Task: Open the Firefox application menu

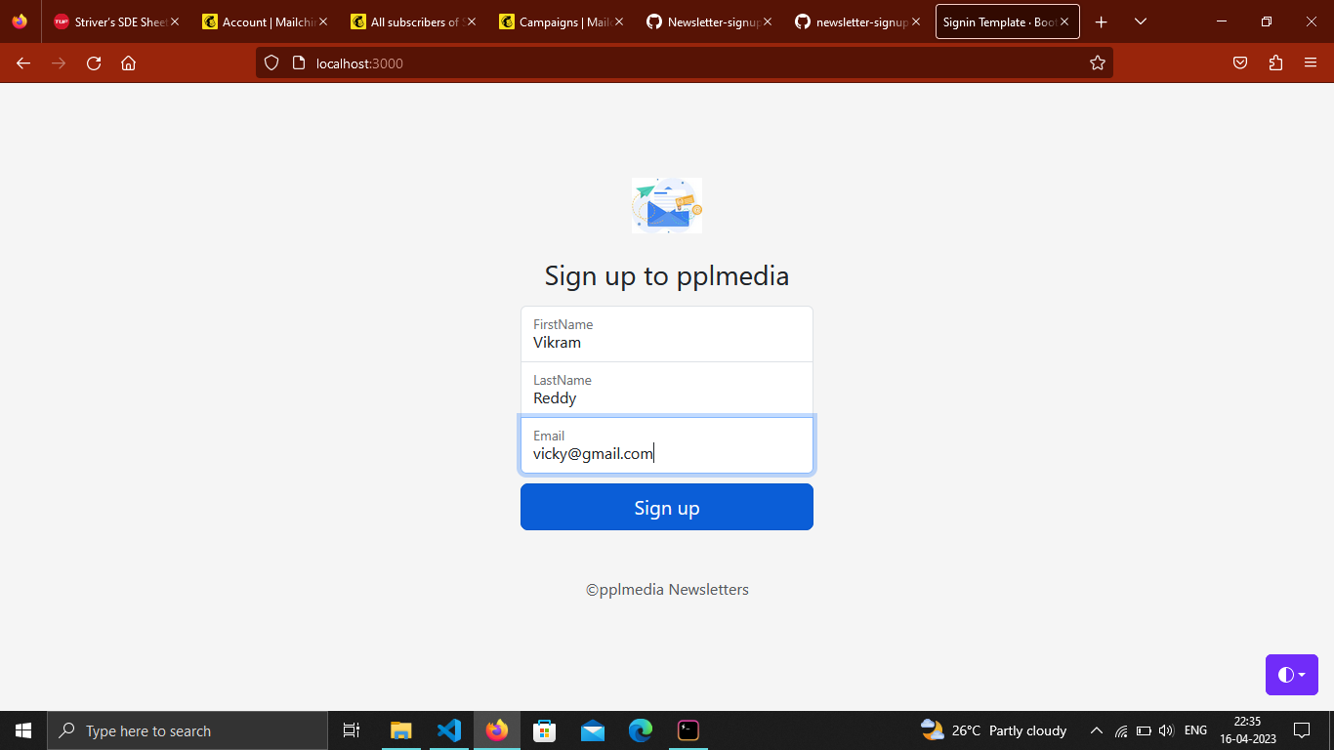Action: point(1311,62)
